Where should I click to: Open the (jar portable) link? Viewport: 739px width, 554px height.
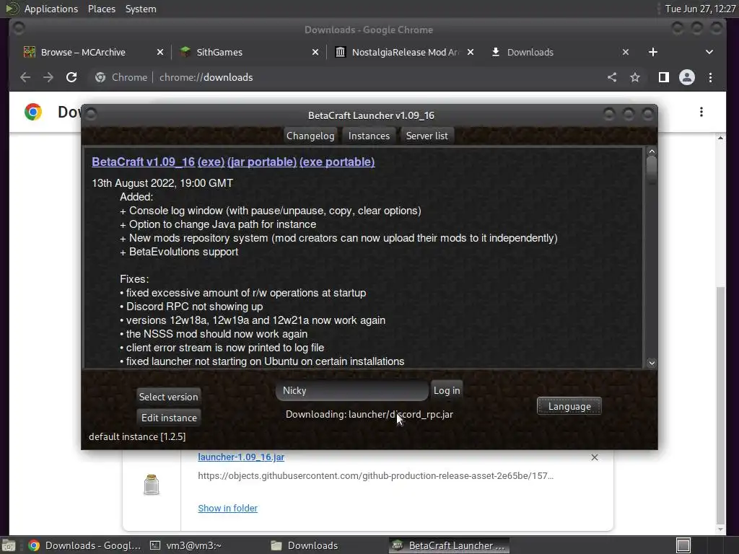[261, 162]
